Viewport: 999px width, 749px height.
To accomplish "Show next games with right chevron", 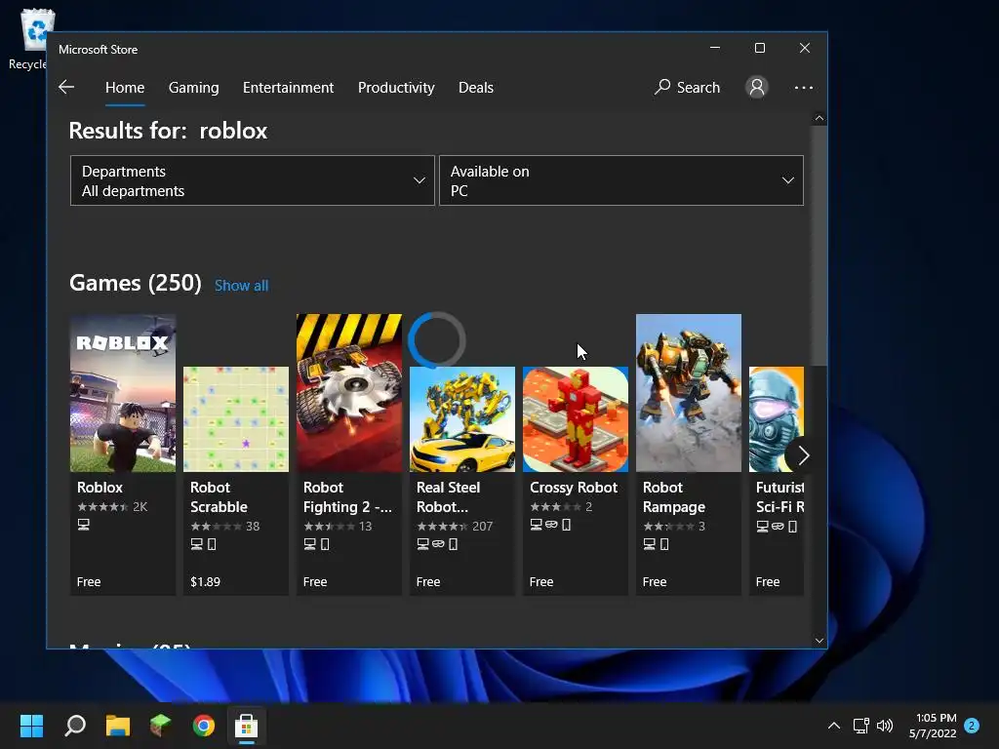I will (803, 455).
